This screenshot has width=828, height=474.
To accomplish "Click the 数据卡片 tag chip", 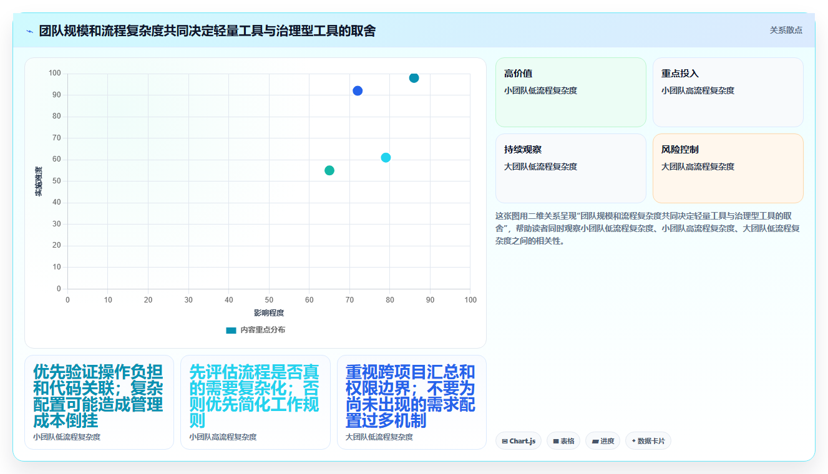I will coord(648,441).
